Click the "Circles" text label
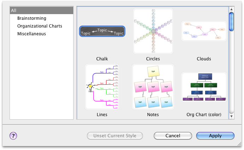This screenshot has width=244, height=150. click(153, 59)
